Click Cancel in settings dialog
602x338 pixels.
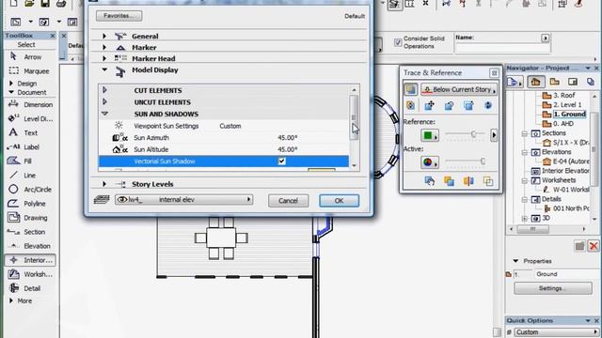(x=289, y=201)
